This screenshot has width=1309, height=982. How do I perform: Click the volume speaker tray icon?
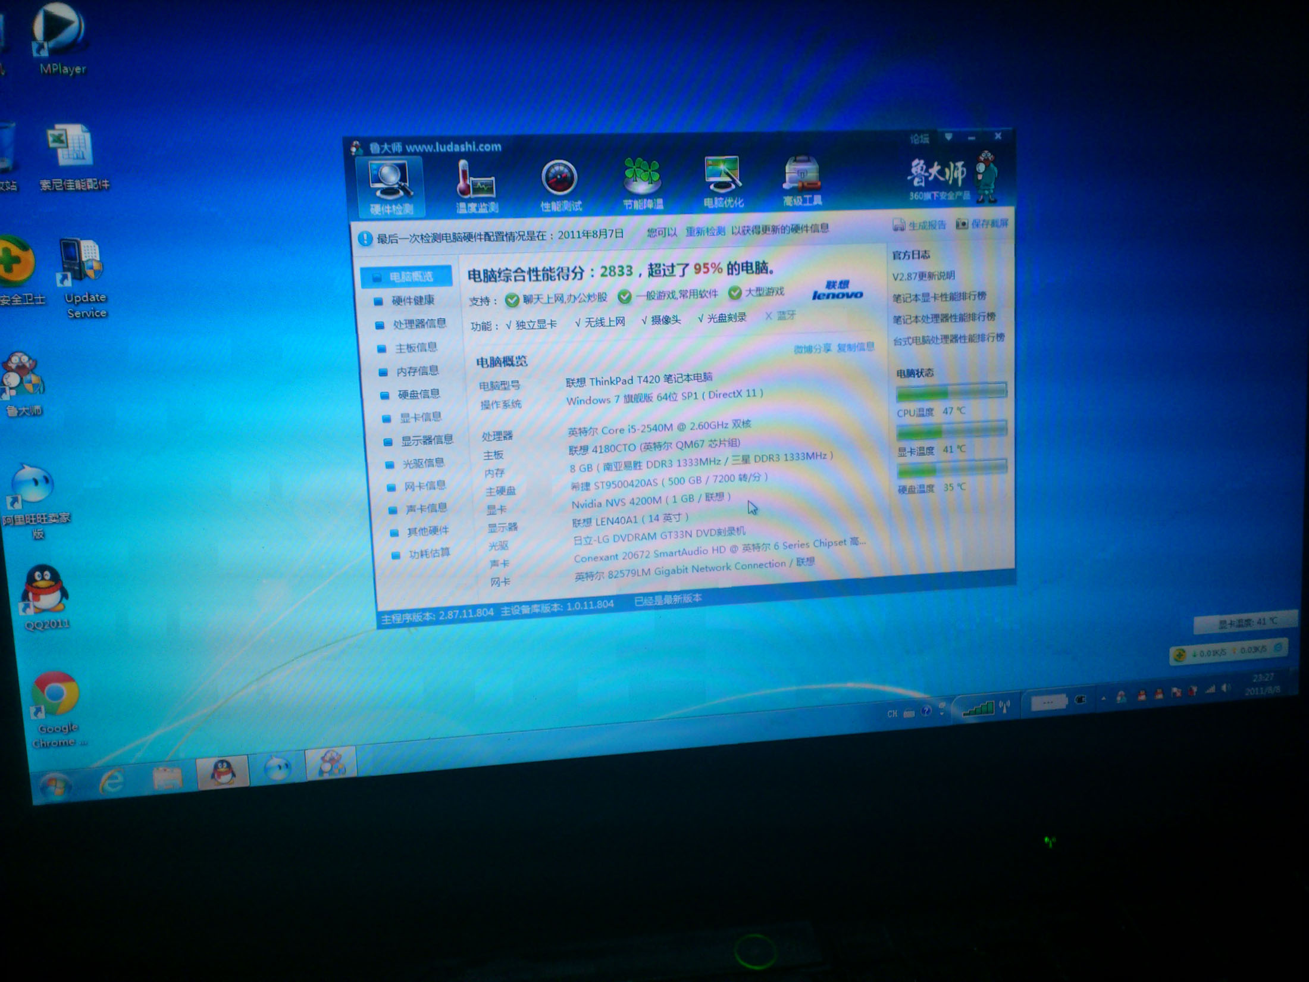coord(1225,688)
